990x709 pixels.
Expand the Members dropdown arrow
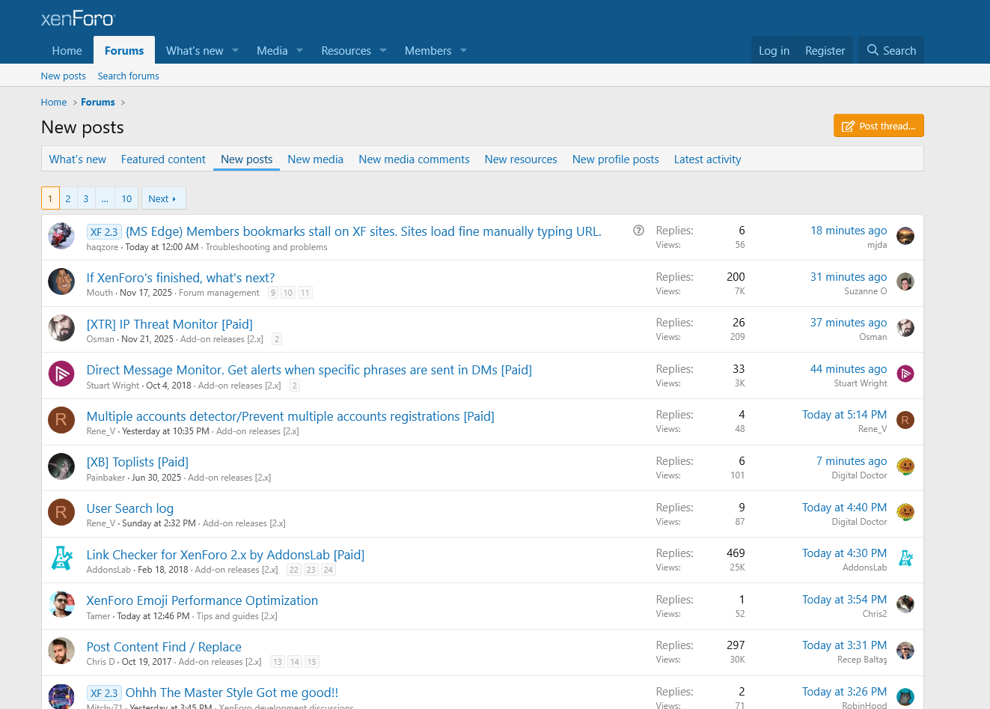[463, 51]
